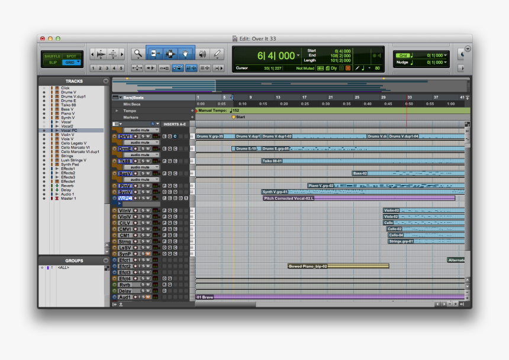Select the Trim tool
Viewport: 509px width, 360px height.
click(x=154, y=54)
